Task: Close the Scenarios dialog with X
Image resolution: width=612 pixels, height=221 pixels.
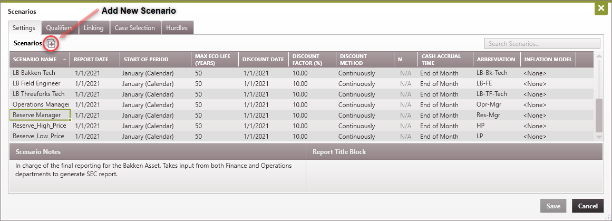Action: point(600,8)
